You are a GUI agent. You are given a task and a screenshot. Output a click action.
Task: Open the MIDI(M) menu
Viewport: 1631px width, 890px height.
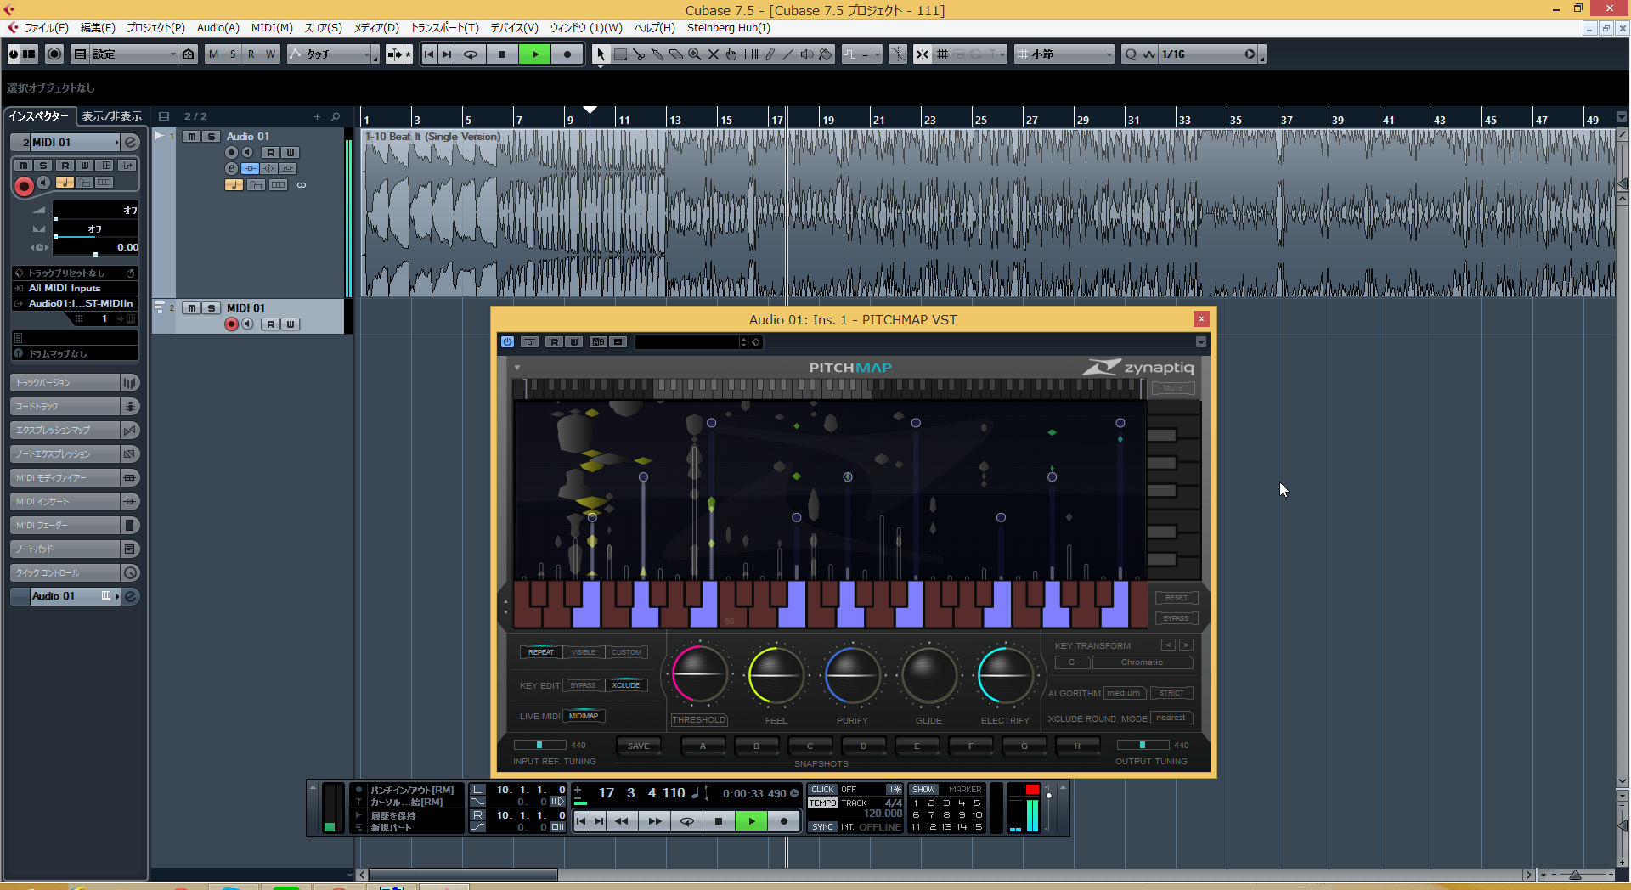coord(272,28)
